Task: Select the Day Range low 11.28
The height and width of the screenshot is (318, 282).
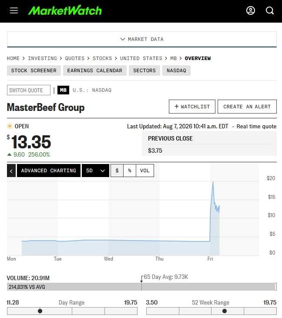Action: 13,302
